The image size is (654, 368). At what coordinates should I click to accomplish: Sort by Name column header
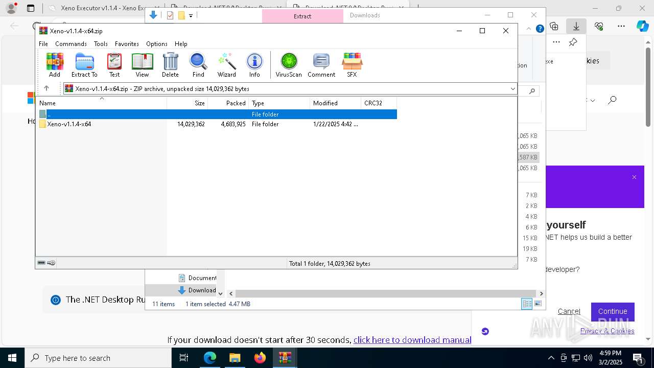click(x=102, y=103)
